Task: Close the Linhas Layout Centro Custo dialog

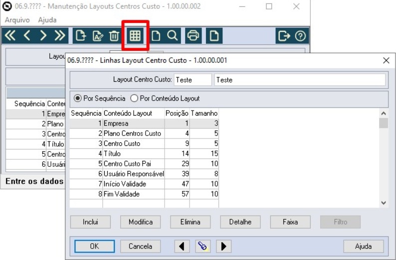Action: 386,60
